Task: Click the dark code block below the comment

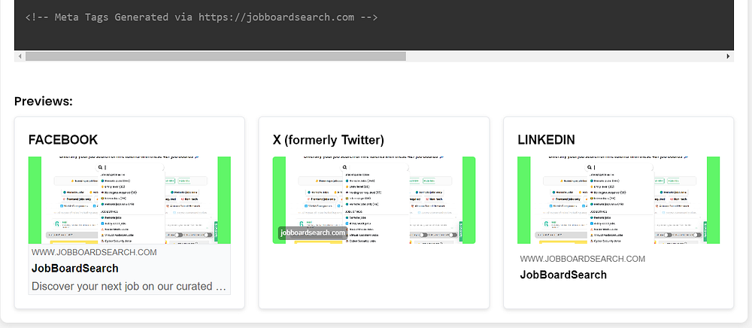Action: tap(374, 38)
